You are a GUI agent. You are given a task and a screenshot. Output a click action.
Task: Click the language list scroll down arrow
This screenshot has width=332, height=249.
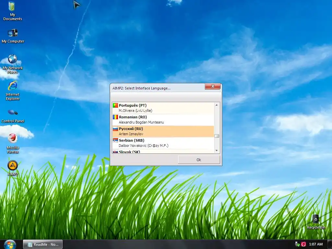[x=217, y=150]
